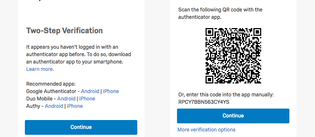
Task: Click the manual code RPCY7BBN563CY4YS
Action: (x=204, y=102)
